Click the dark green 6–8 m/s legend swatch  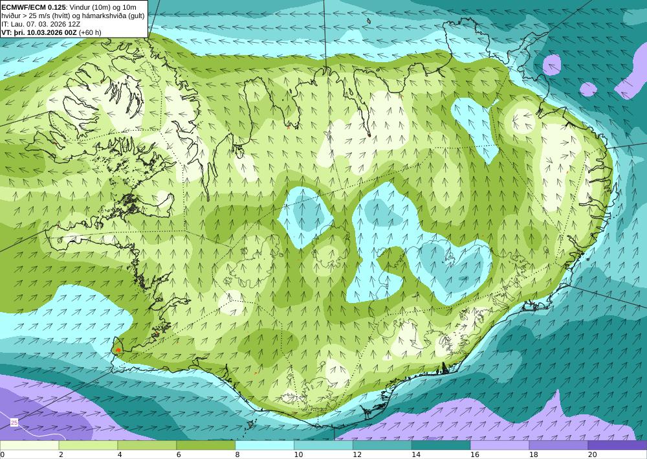(206, 445)
